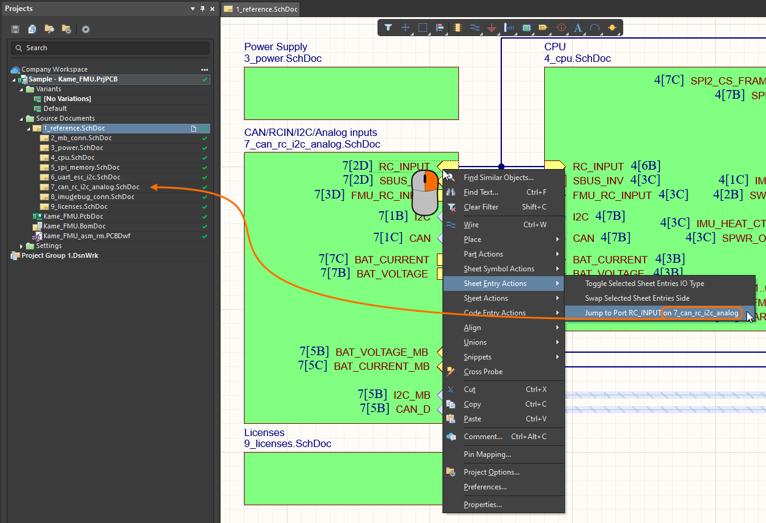This screenshot has width=766, height=523.
Task: Choose the GND power port icon
Action: coord(491,28)
